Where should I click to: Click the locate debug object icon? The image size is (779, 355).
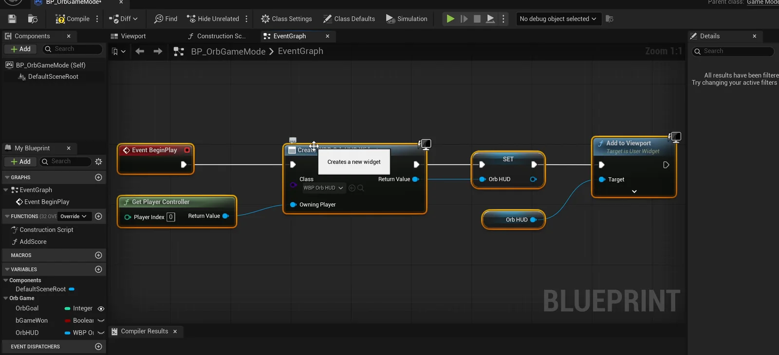(x=609, y=19)
